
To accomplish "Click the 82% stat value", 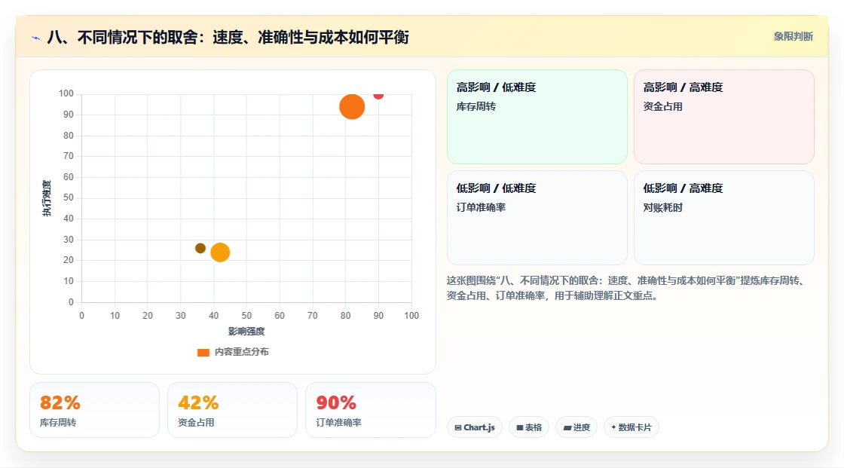I will (x=60, y=403).
